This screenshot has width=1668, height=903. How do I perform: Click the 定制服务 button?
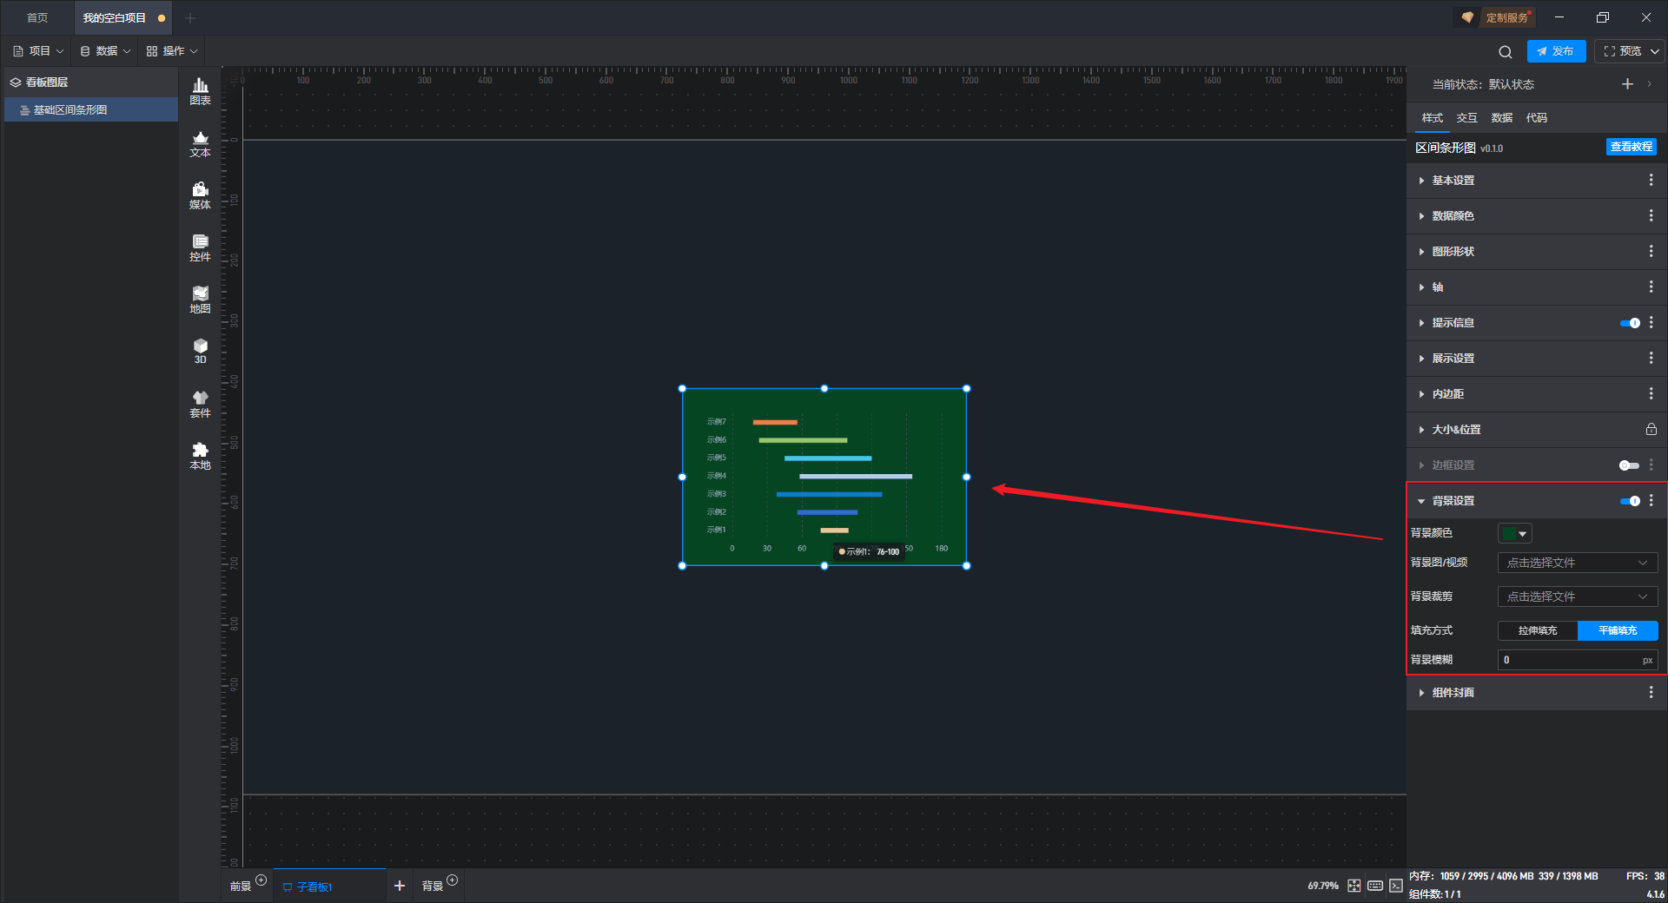pos(1496,17)
